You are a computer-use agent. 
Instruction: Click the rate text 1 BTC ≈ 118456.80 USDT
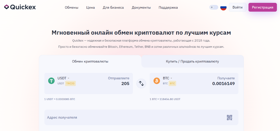[165, 99]
